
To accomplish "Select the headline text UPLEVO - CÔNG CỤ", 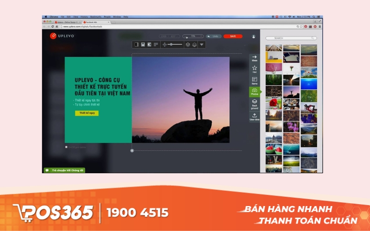I will [97, 80].
